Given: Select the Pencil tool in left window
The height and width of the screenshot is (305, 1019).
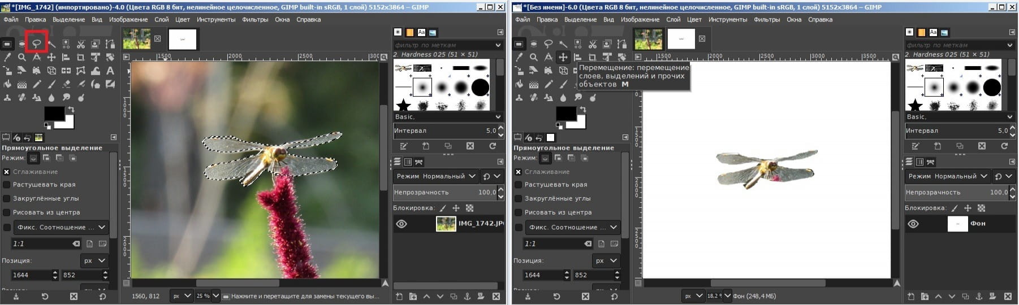Looking at the screenshot, I should (x=37, y=84).
